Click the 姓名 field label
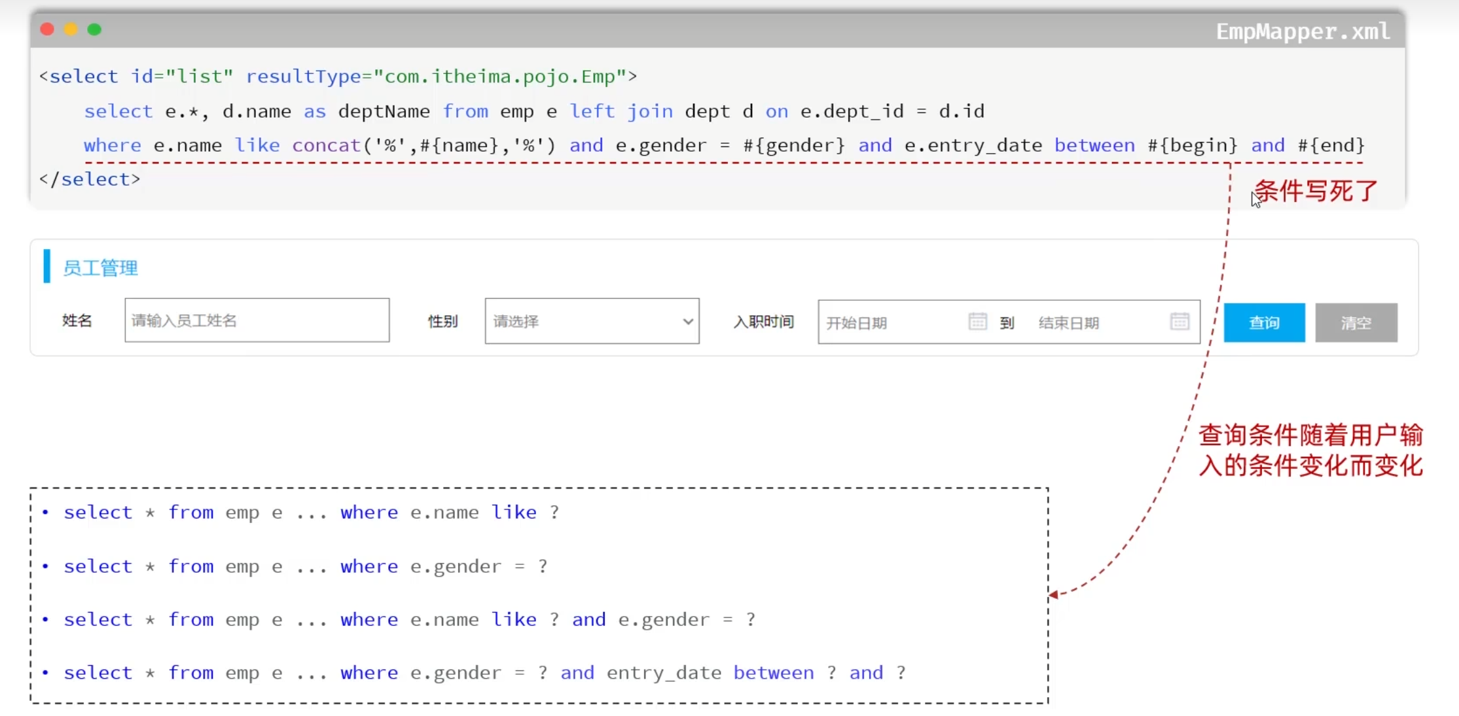 tap(77, 320)
